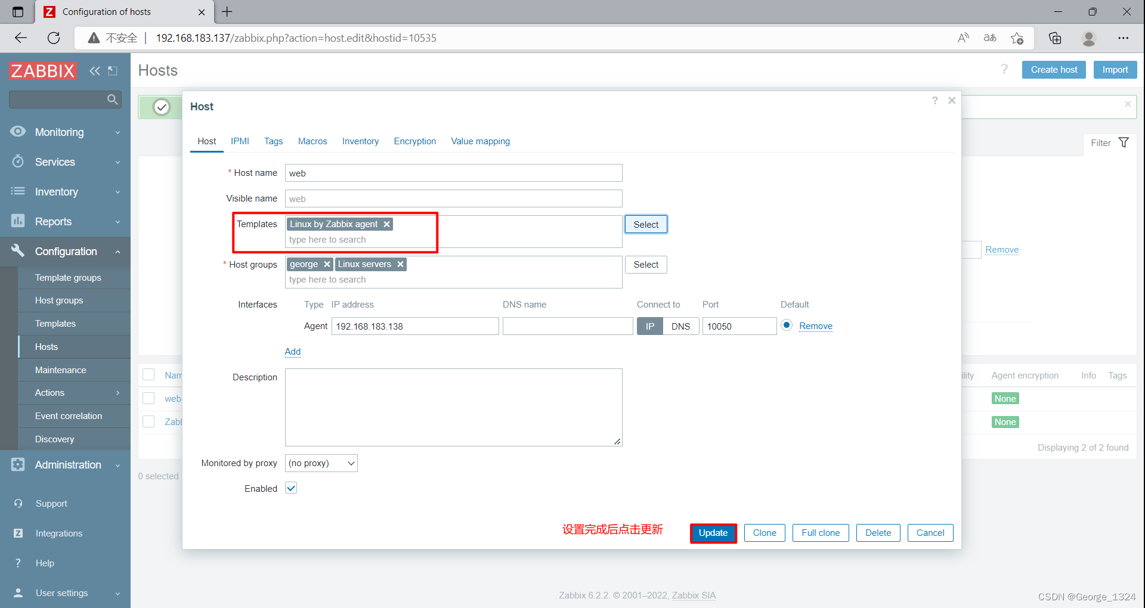Click Select button for Host groups
The height and width of the screenshot is (608, 1145).
click(646, 265)
